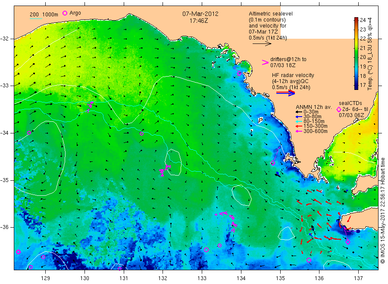388x284 pixels.
Task: Click the cyan 80-150m ANMN arrow
Action: [x=299, y=121]
